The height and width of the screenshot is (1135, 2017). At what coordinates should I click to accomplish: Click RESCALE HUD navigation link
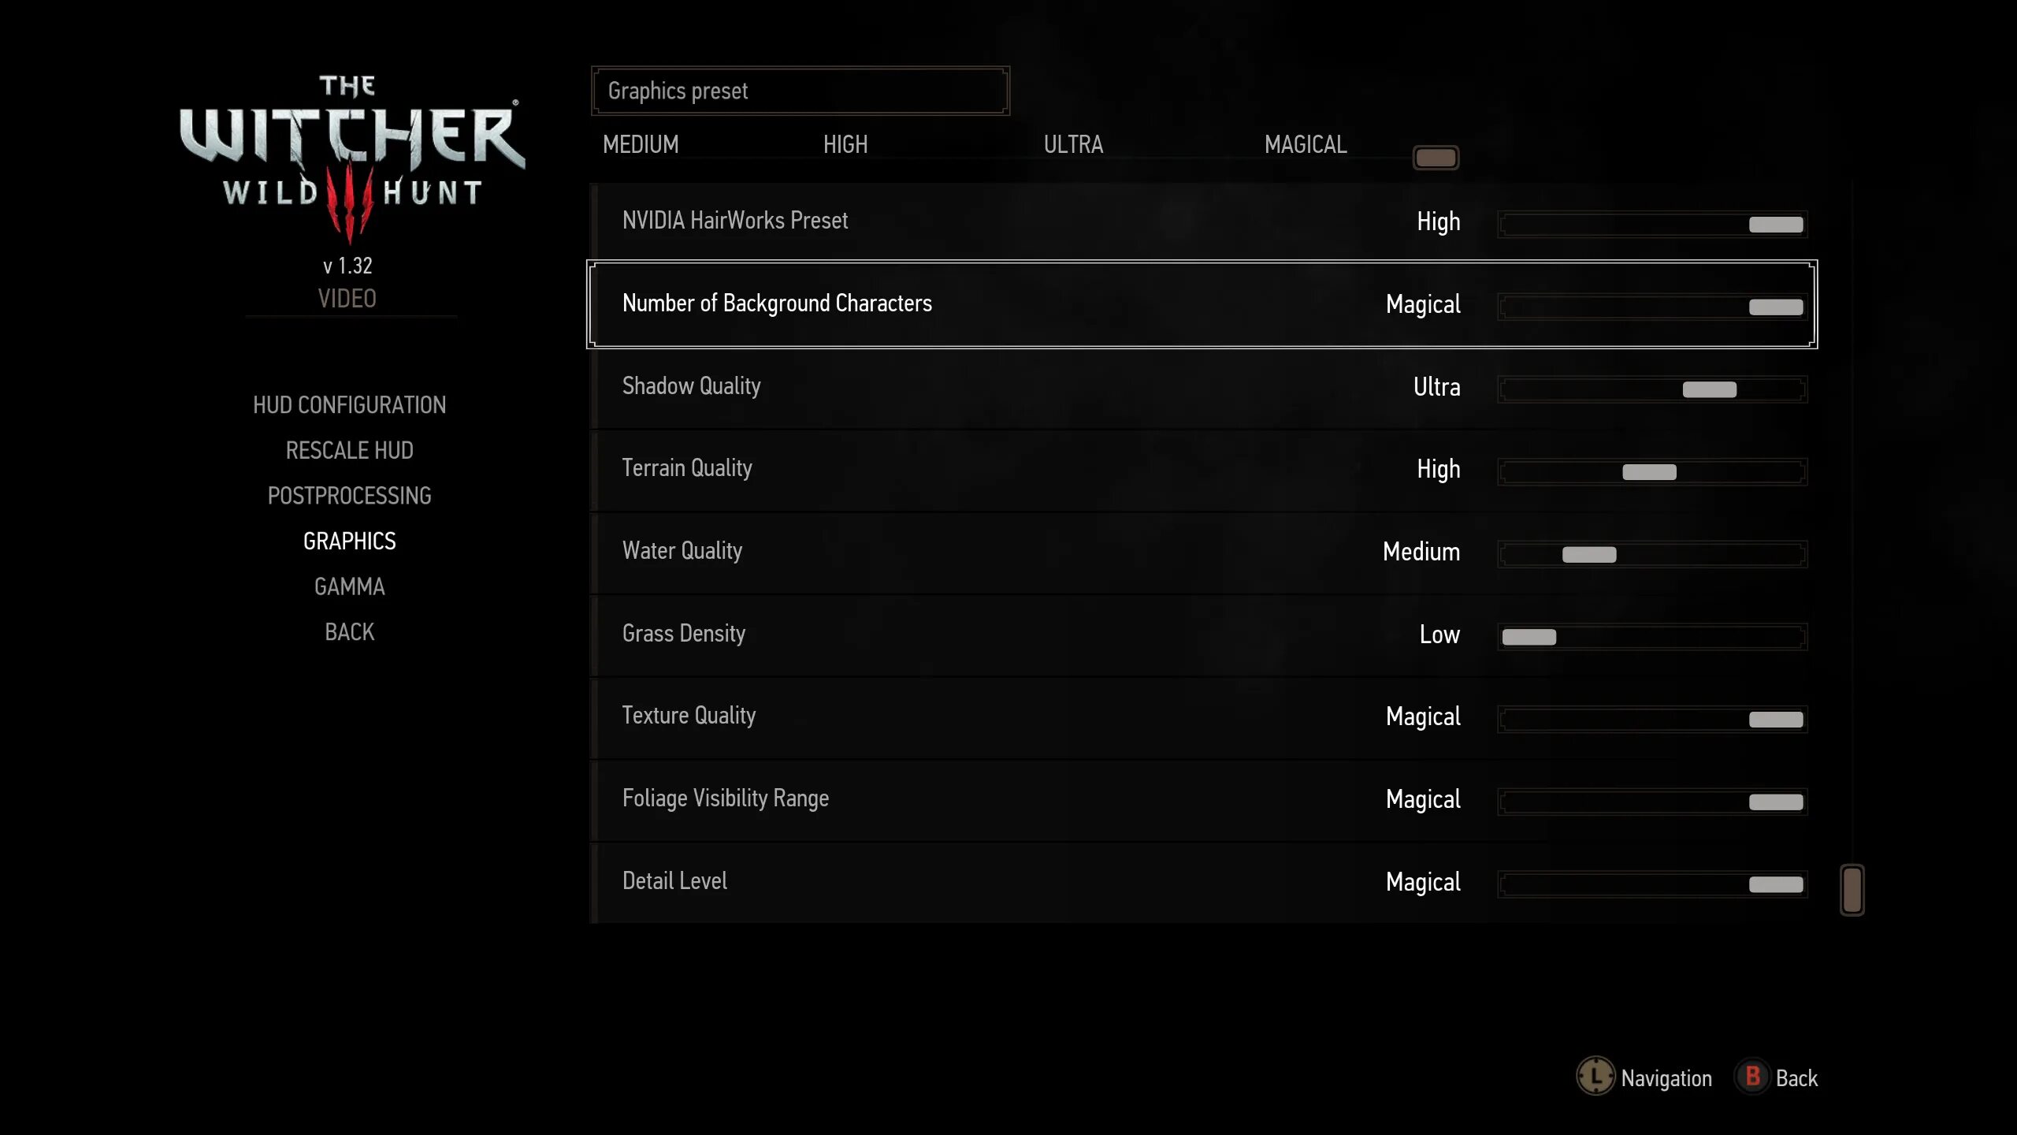tap(349, 449)
